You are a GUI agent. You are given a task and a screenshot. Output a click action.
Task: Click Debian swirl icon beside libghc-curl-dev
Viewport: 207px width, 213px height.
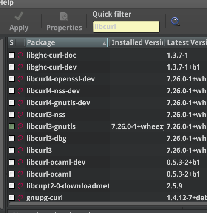(20, 67)
